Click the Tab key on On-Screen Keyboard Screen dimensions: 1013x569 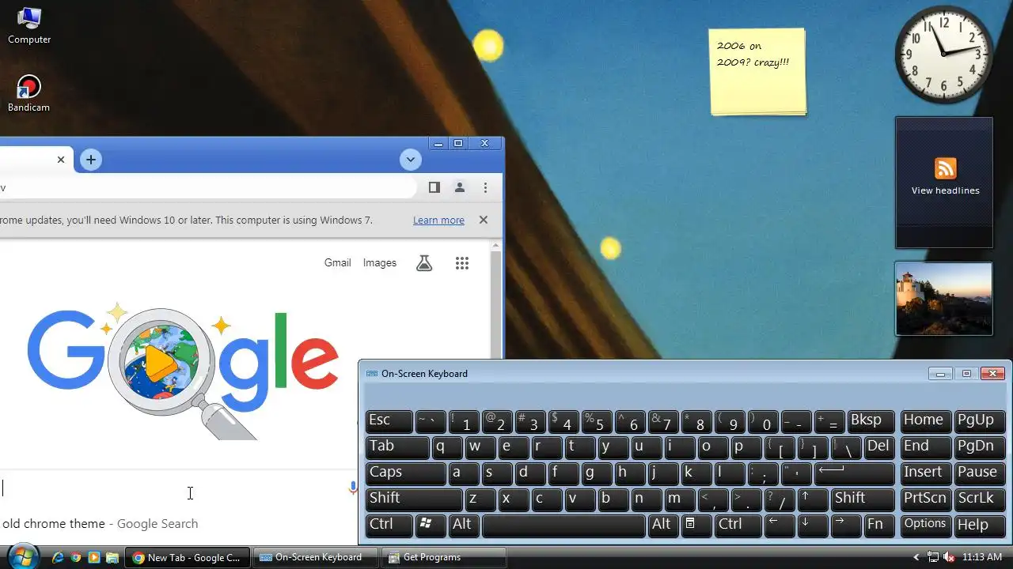[x=397, y=447]
